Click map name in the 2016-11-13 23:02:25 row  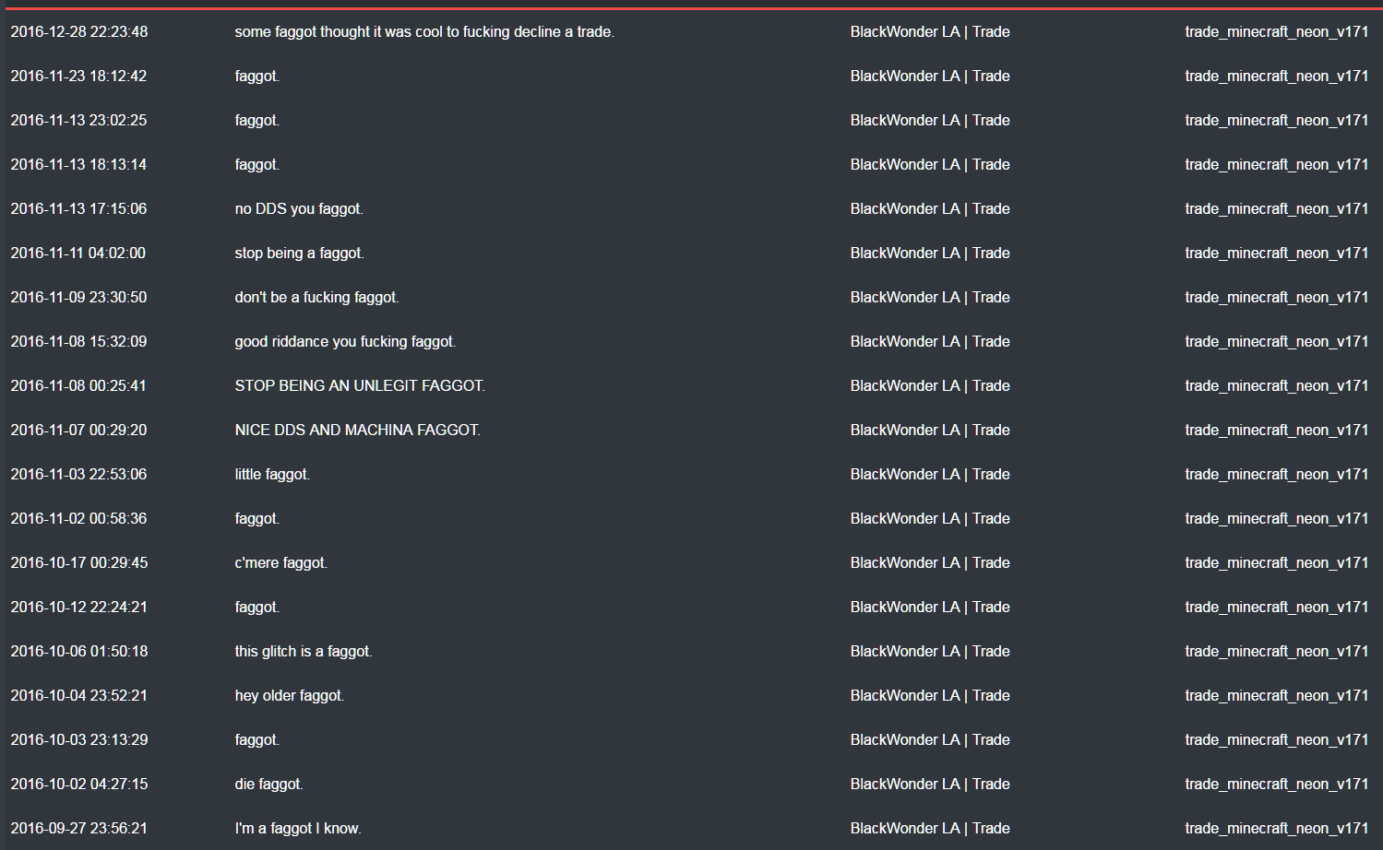pyautogui.click(x=1277, y=120)
